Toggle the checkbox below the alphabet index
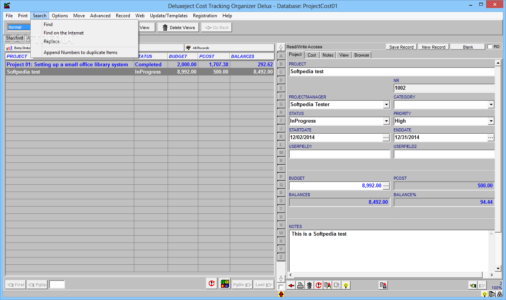 (281, 287)
